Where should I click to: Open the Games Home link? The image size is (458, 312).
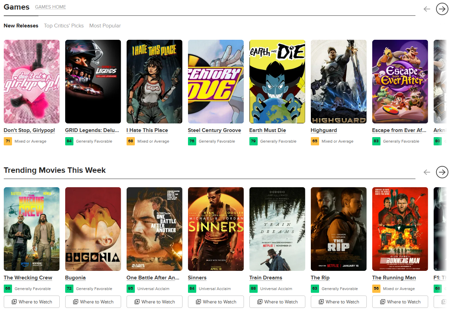(50, 7)
